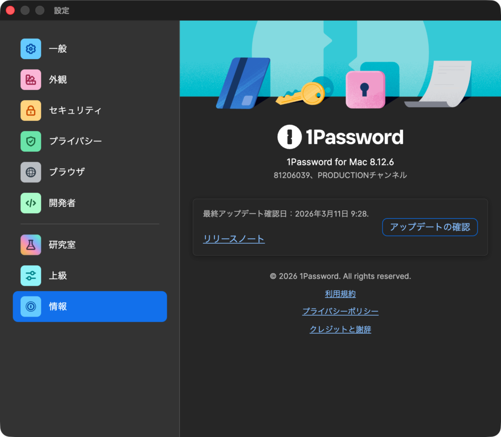Open the プライバシー shield icon
The height and width of the screenshot is (437, 501).
click(31, 141)
